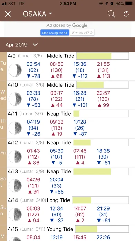The width and height of the screenshot is (135, 241).
Task: Open the search magnifier icon
Action: [x=112, y=14]
